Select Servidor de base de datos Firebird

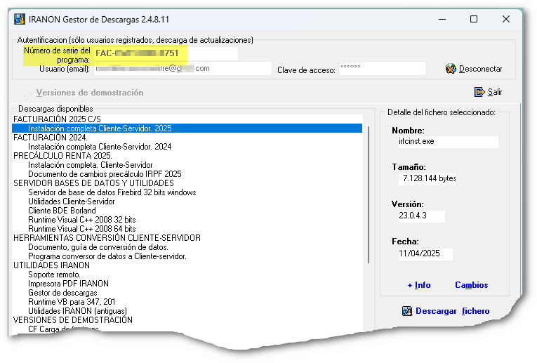coord(112,192)
